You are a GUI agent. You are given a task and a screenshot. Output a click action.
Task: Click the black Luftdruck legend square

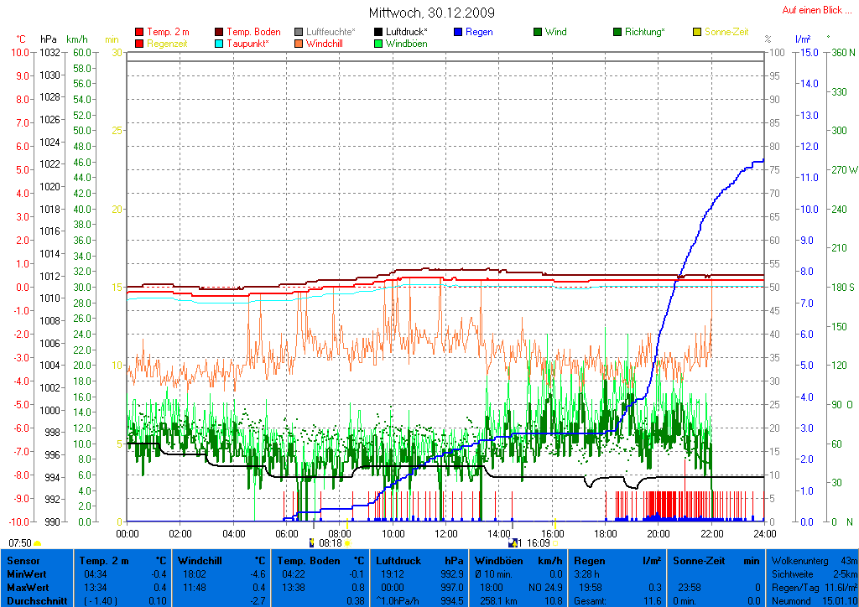378,32
